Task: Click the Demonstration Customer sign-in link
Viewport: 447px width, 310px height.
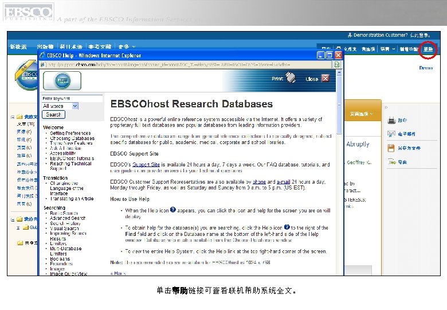Action: (391, 35)
